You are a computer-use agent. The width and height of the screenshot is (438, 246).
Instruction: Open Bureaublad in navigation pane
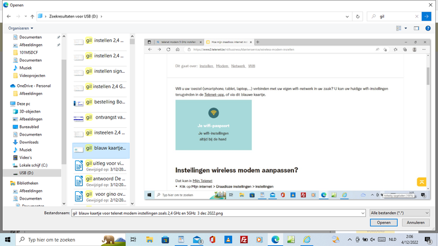29,127
